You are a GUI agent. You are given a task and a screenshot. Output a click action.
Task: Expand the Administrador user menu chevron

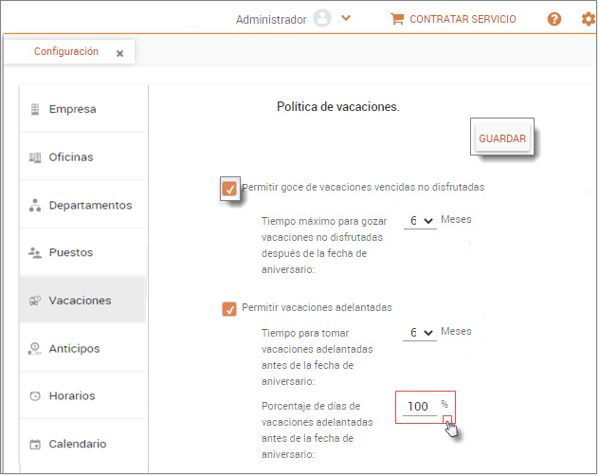click(346, 19)
